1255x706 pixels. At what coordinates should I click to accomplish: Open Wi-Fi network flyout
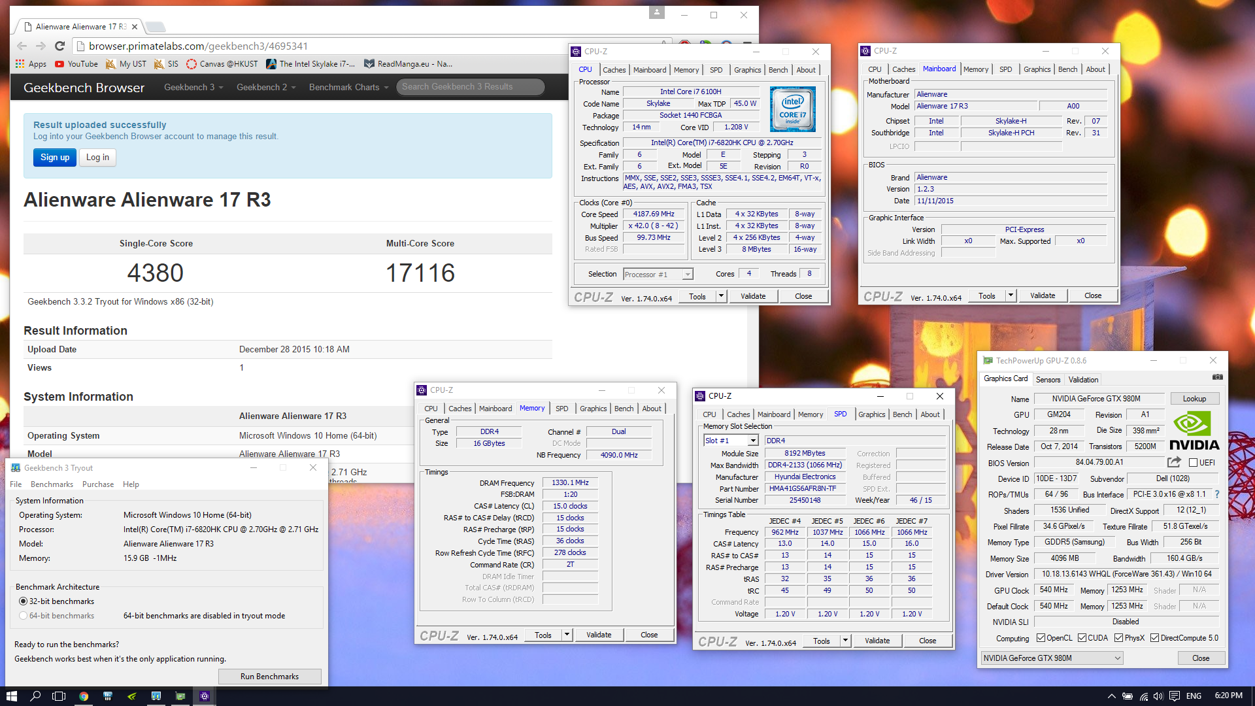click(1144, 696)
